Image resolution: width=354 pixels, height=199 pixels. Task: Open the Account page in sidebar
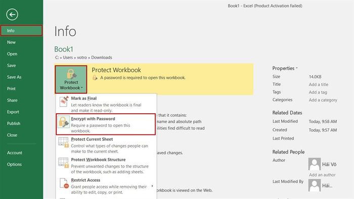(x=15, y=153)
